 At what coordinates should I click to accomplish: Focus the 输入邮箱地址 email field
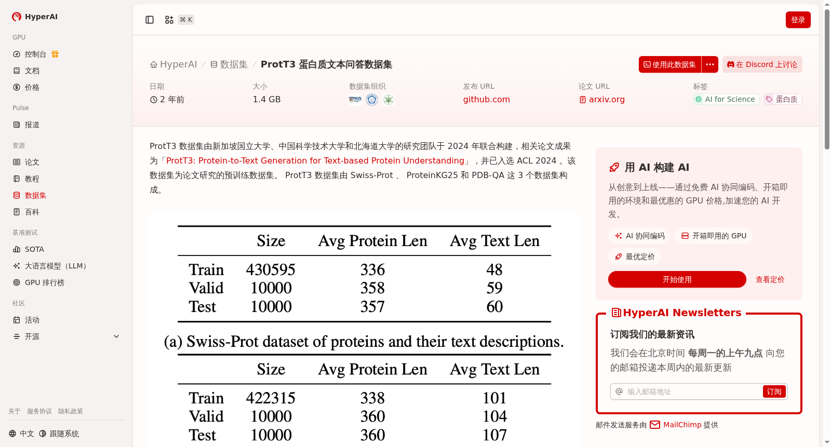click(693, 391)
